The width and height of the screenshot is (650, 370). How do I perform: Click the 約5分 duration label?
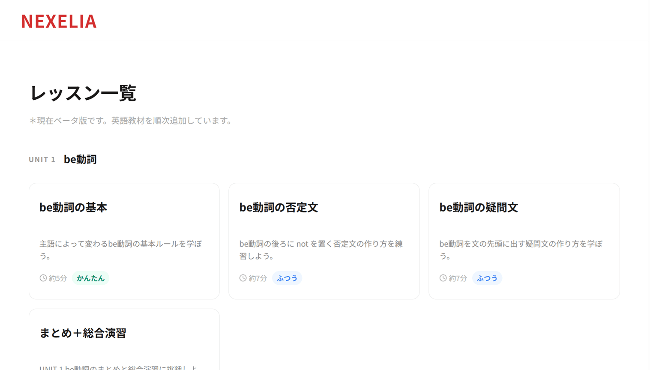pos(58,277)
